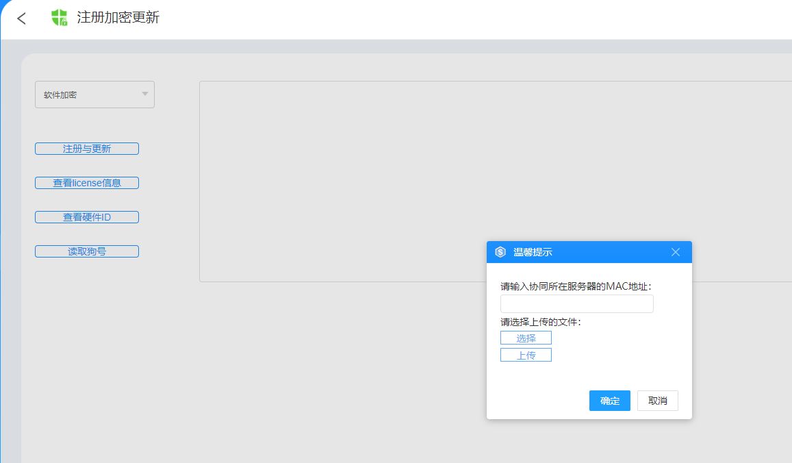Click the blue hexagon icon in the dialog title bar

click(x=500, y=252)
